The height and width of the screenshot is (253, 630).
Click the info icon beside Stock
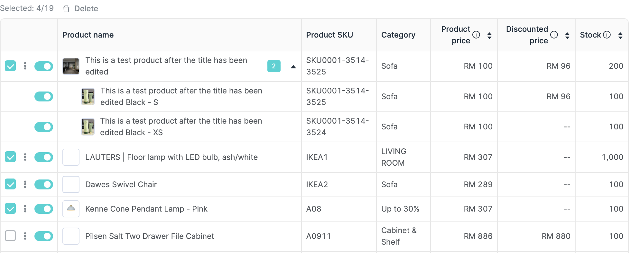click(x=607, y=35)
